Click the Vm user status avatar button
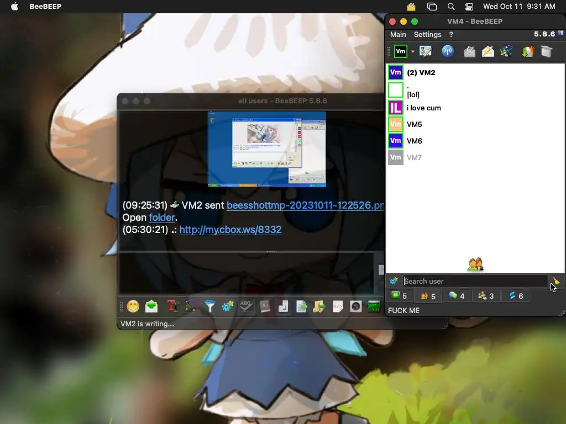566x424 pixels. [401, 51]
